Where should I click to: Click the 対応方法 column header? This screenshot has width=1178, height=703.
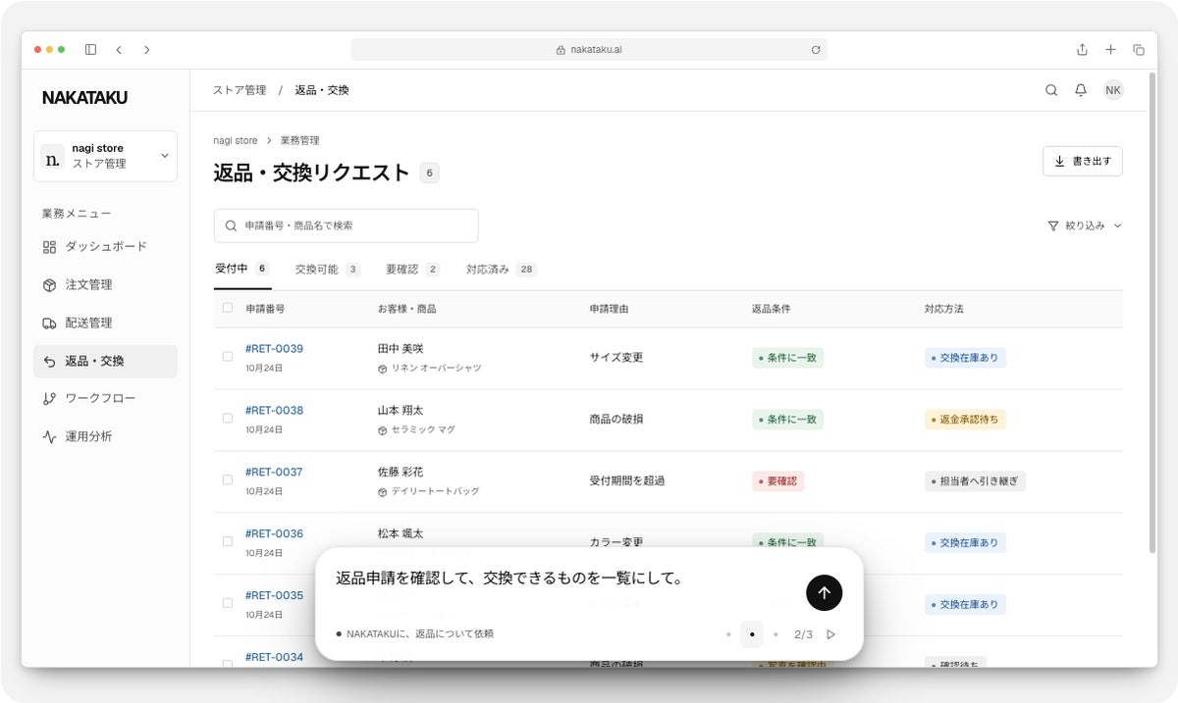tap(944, 309)
